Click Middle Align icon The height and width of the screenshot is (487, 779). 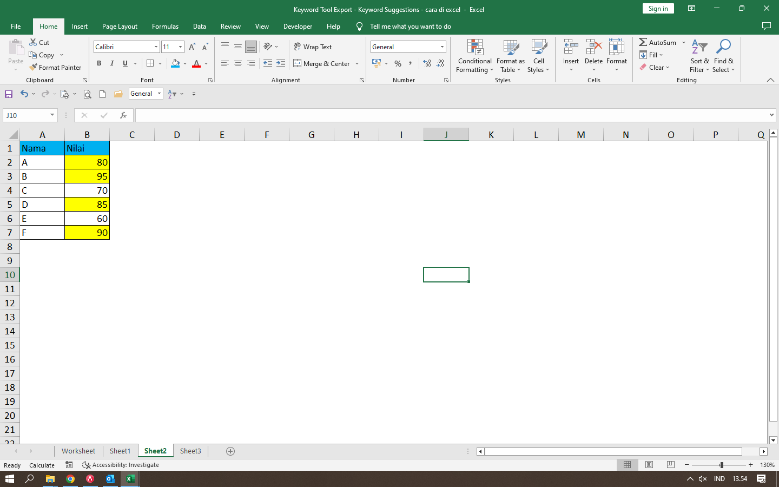pyautogui.click(x=238, y=47)
